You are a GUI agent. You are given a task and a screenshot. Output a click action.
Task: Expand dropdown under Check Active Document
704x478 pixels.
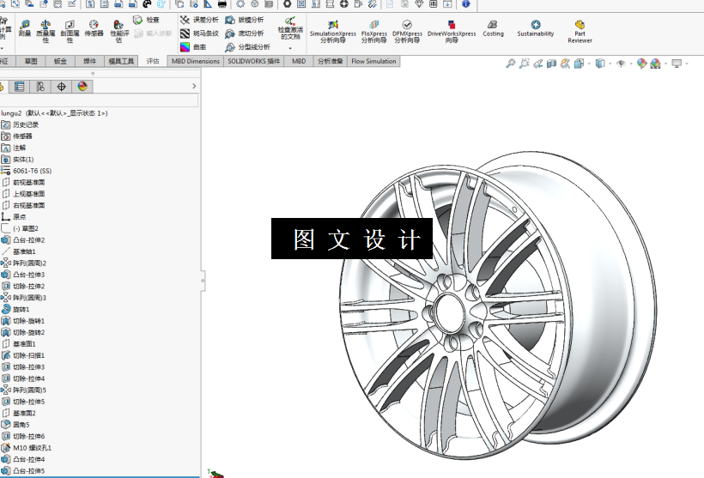290,48
